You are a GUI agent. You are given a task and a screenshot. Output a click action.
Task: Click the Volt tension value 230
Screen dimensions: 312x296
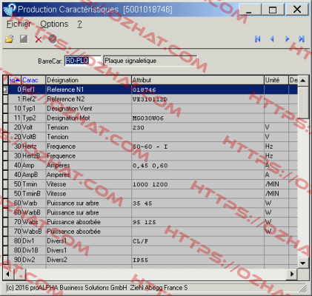139,127
